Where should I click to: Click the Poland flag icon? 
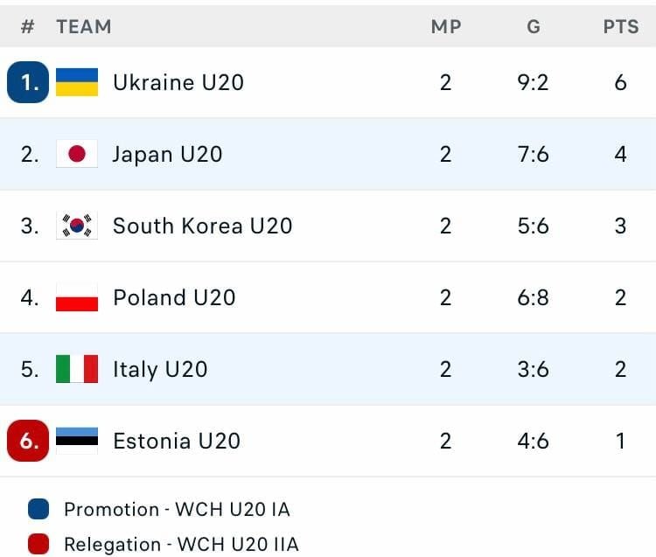coord(77,297)
